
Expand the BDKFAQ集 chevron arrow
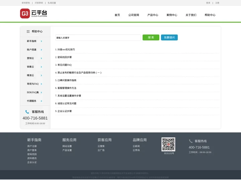tap(42, 93)
